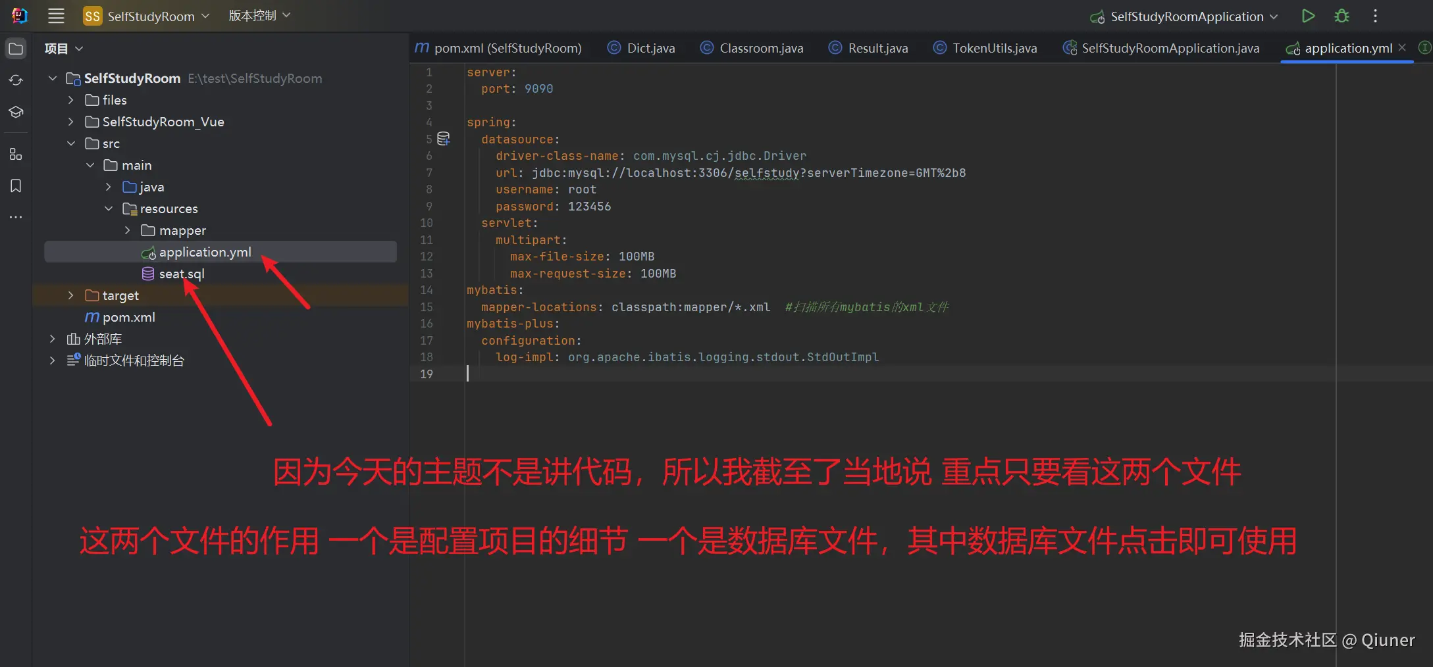Select the mapper folder row

tap(221, 230)
